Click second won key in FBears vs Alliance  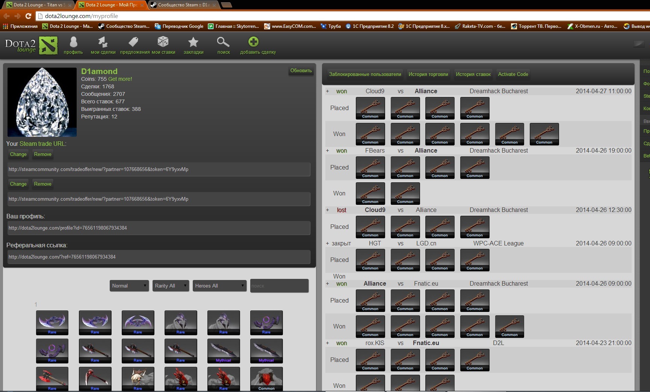click(x=405, y=194)
